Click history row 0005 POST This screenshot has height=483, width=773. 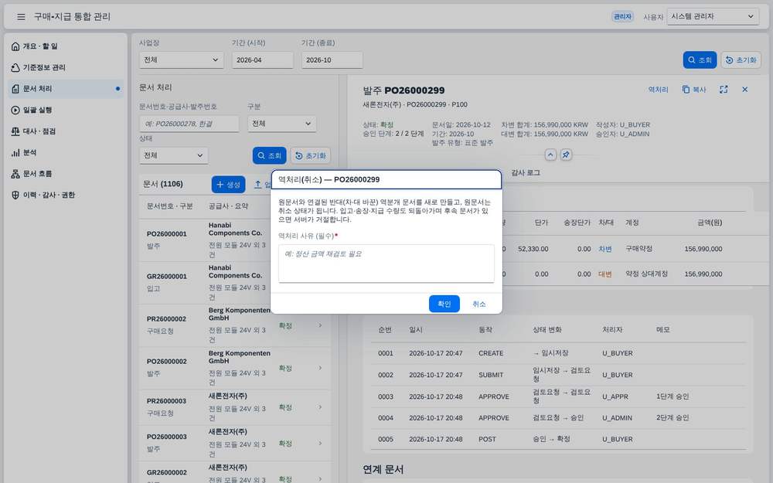pyautogui.click(x=558, y=439)
